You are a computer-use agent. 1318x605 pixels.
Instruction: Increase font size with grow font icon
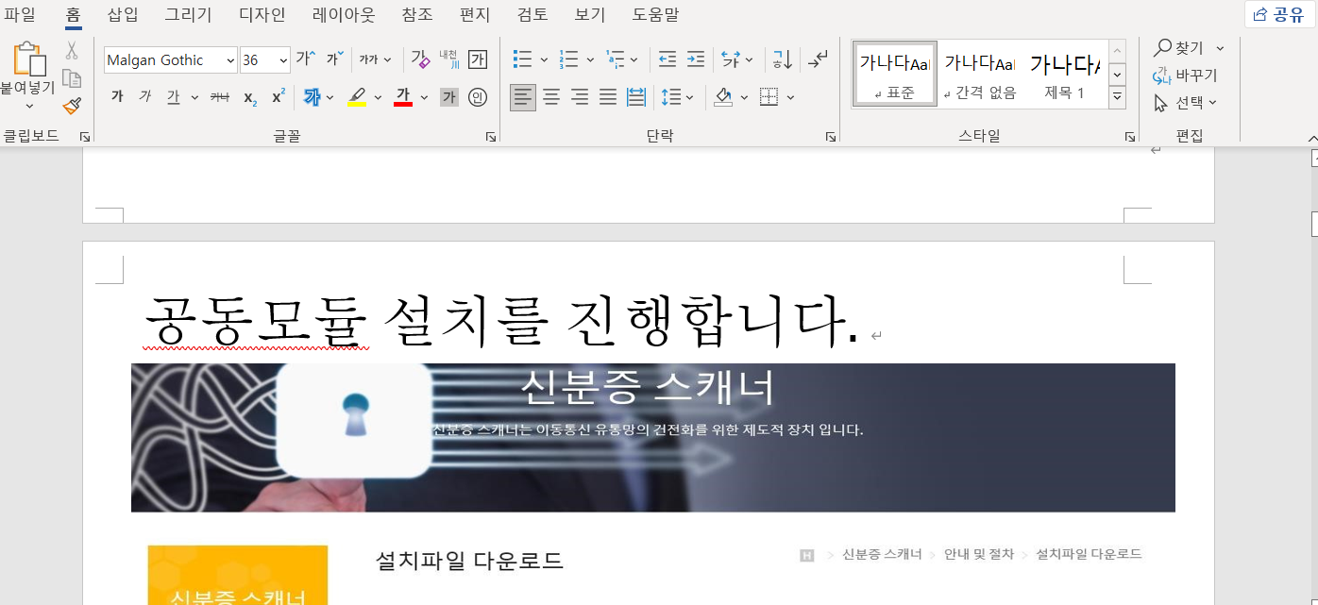click(306, 59)
